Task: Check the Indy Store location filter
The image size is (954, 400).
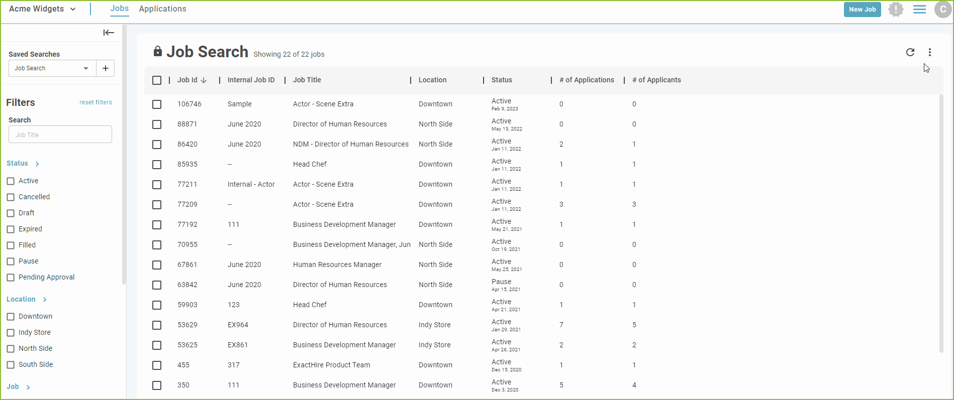Action: pos(11,333)
